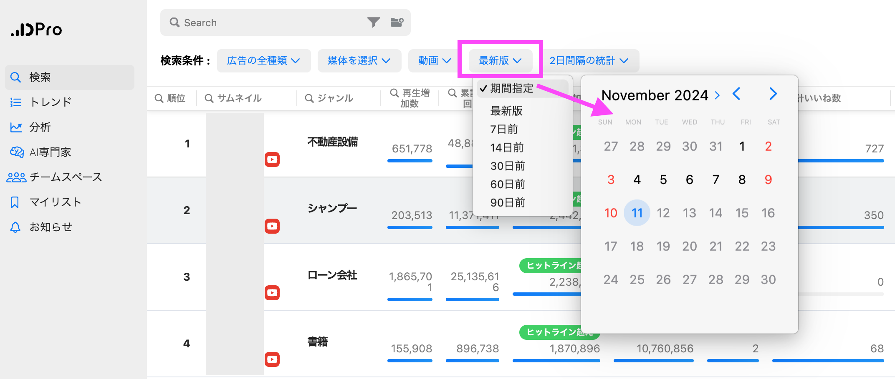Screen dimensions: 895x379
Task: Expand the 2日間隔の統計 dropdown
Action: pyautogui.click(x=589, y=61)
